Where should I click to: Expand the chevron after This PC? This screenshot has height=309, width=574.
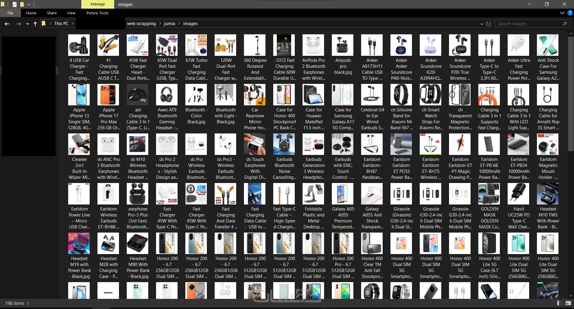[x=72, y=23]
